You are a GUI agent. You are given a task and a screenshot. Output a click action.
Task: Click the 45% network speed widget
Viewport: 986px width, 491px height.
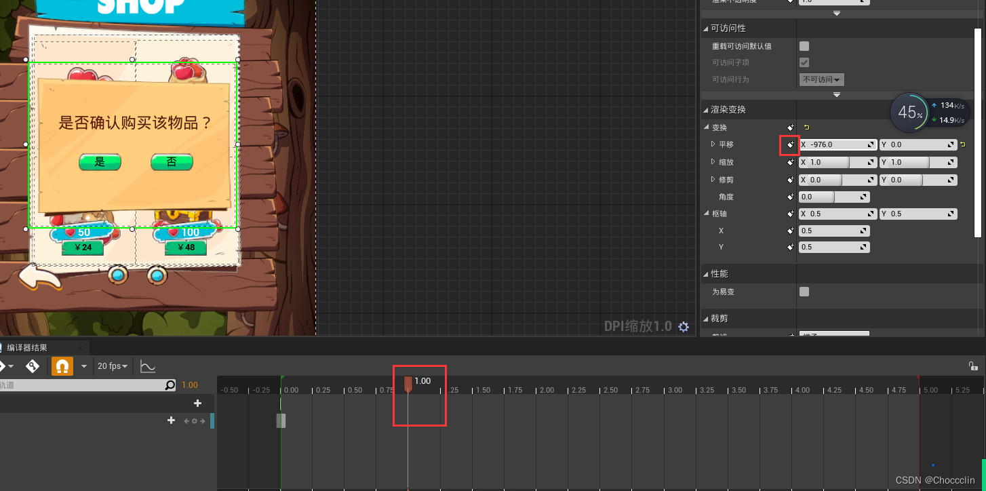coord(929,113)
